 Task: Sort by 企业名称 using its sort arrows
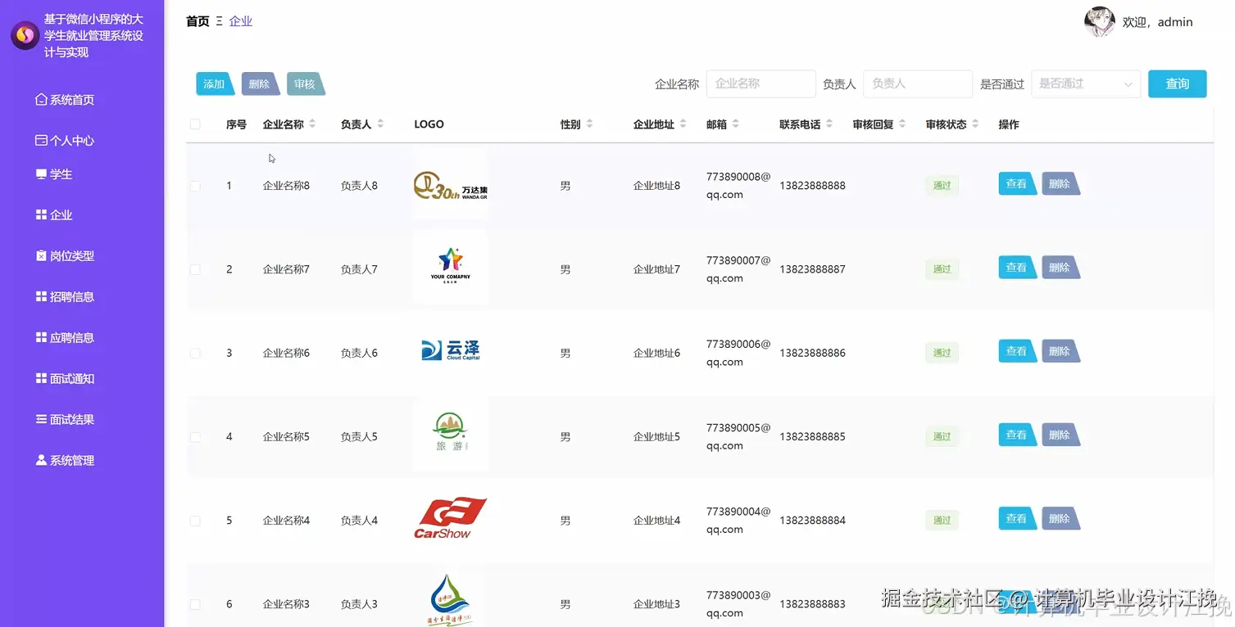coord(310,124)
